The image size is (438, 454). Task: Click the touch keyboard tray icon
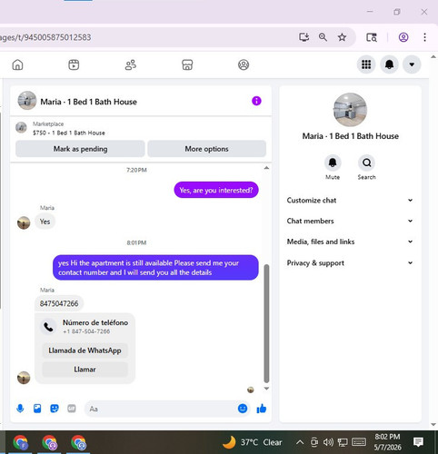359,442
